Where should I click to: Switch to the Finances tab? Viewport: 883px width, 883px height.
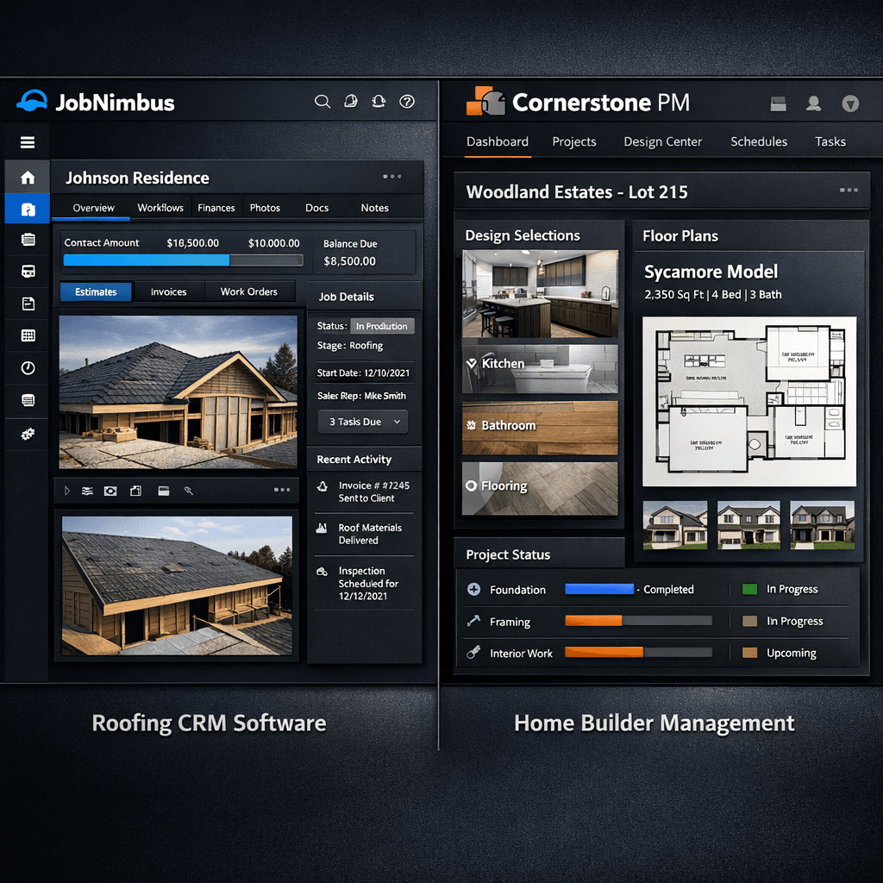click(216, 208)
